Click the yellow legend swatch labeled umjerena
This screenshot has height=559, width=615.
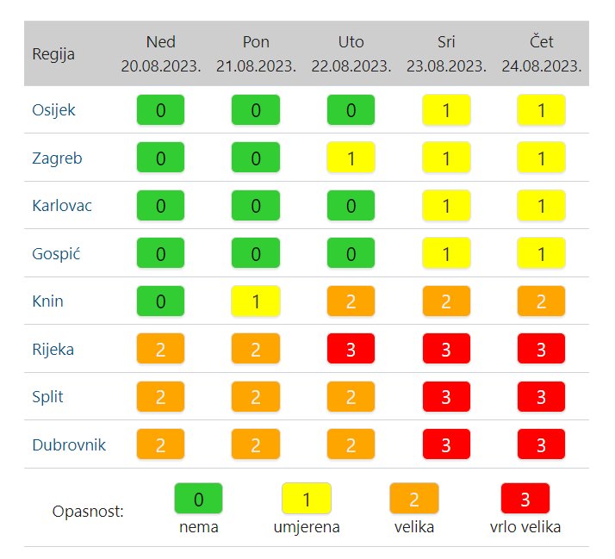tap(307, 499)
